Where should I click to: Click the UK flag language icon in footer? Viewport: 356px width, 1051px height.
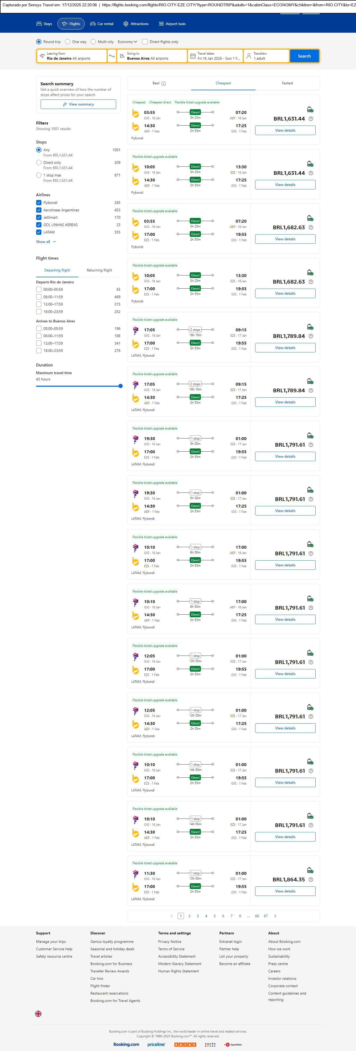[38, 1014]
